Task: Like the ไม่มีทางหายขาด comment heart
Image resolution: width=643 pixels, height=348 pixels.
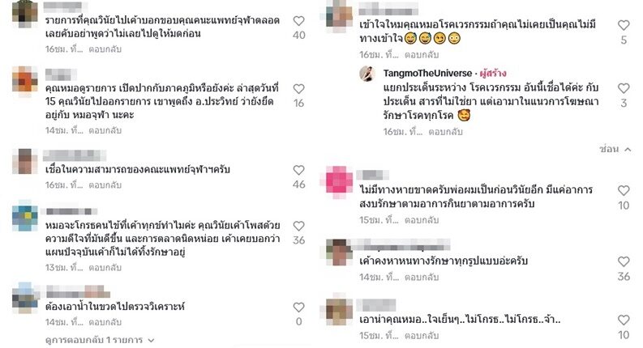Action: (x=624, y=191)
